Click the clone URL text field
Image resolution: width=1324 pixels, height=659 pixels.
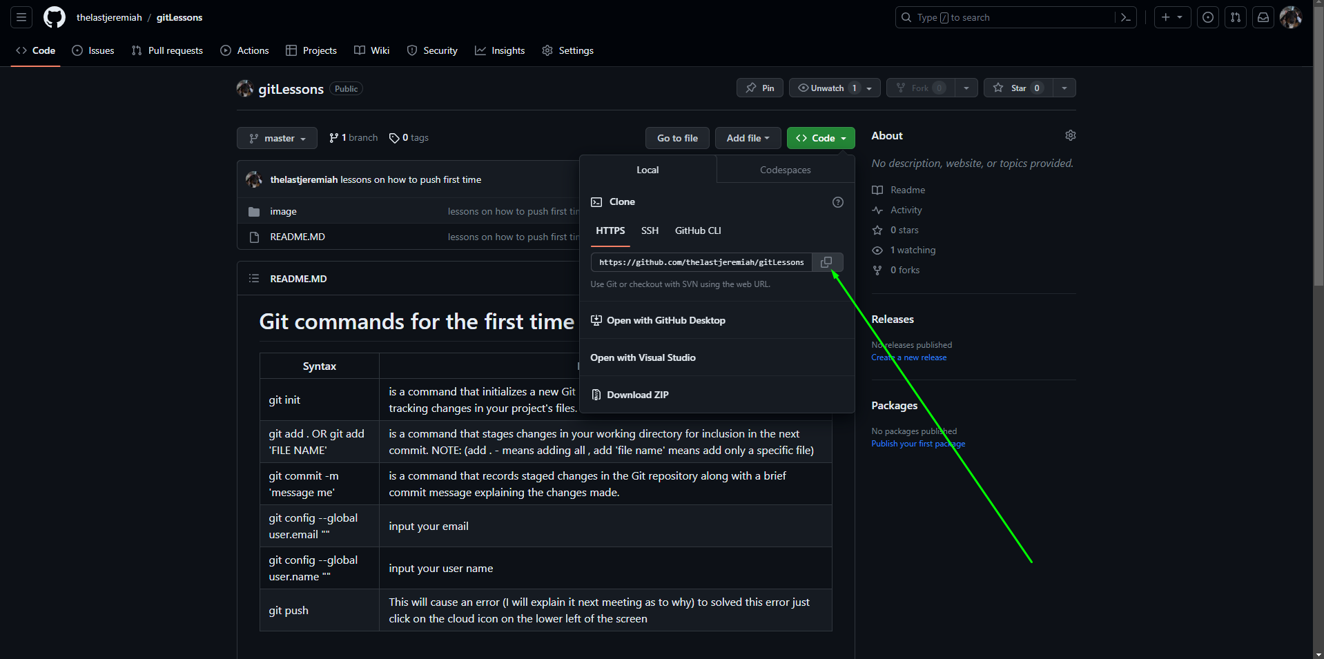pyautogui.click(x=701, y=262)
